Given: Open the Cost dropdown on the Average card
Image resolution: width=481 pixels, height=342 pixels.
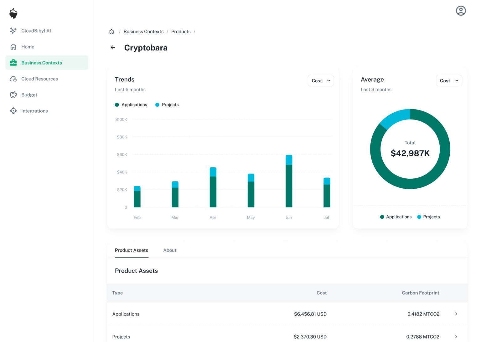Looking at the screenshot, I should [x=449, y=80].
